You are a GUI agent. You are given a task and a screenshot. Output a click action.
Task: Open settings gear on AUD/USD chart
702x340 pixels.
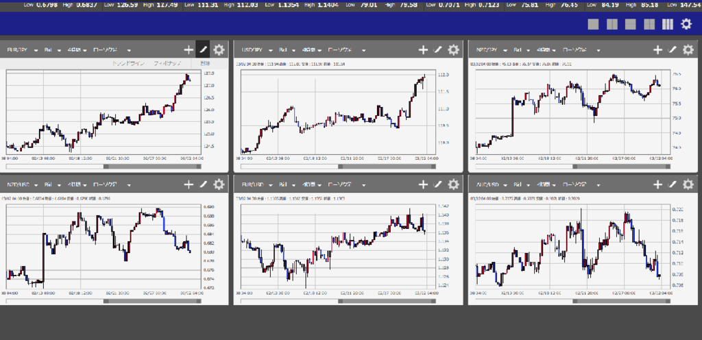[x=688, y=184]
